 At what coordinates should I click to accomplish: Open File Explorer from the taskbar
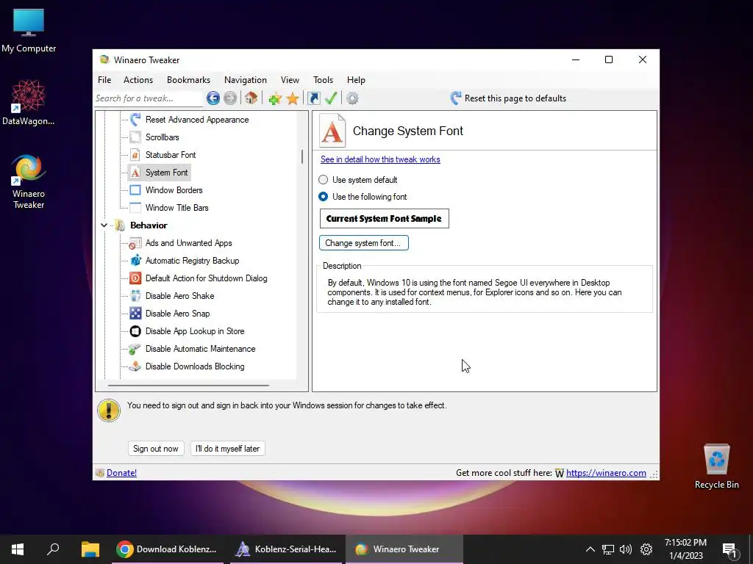[90, 549]
